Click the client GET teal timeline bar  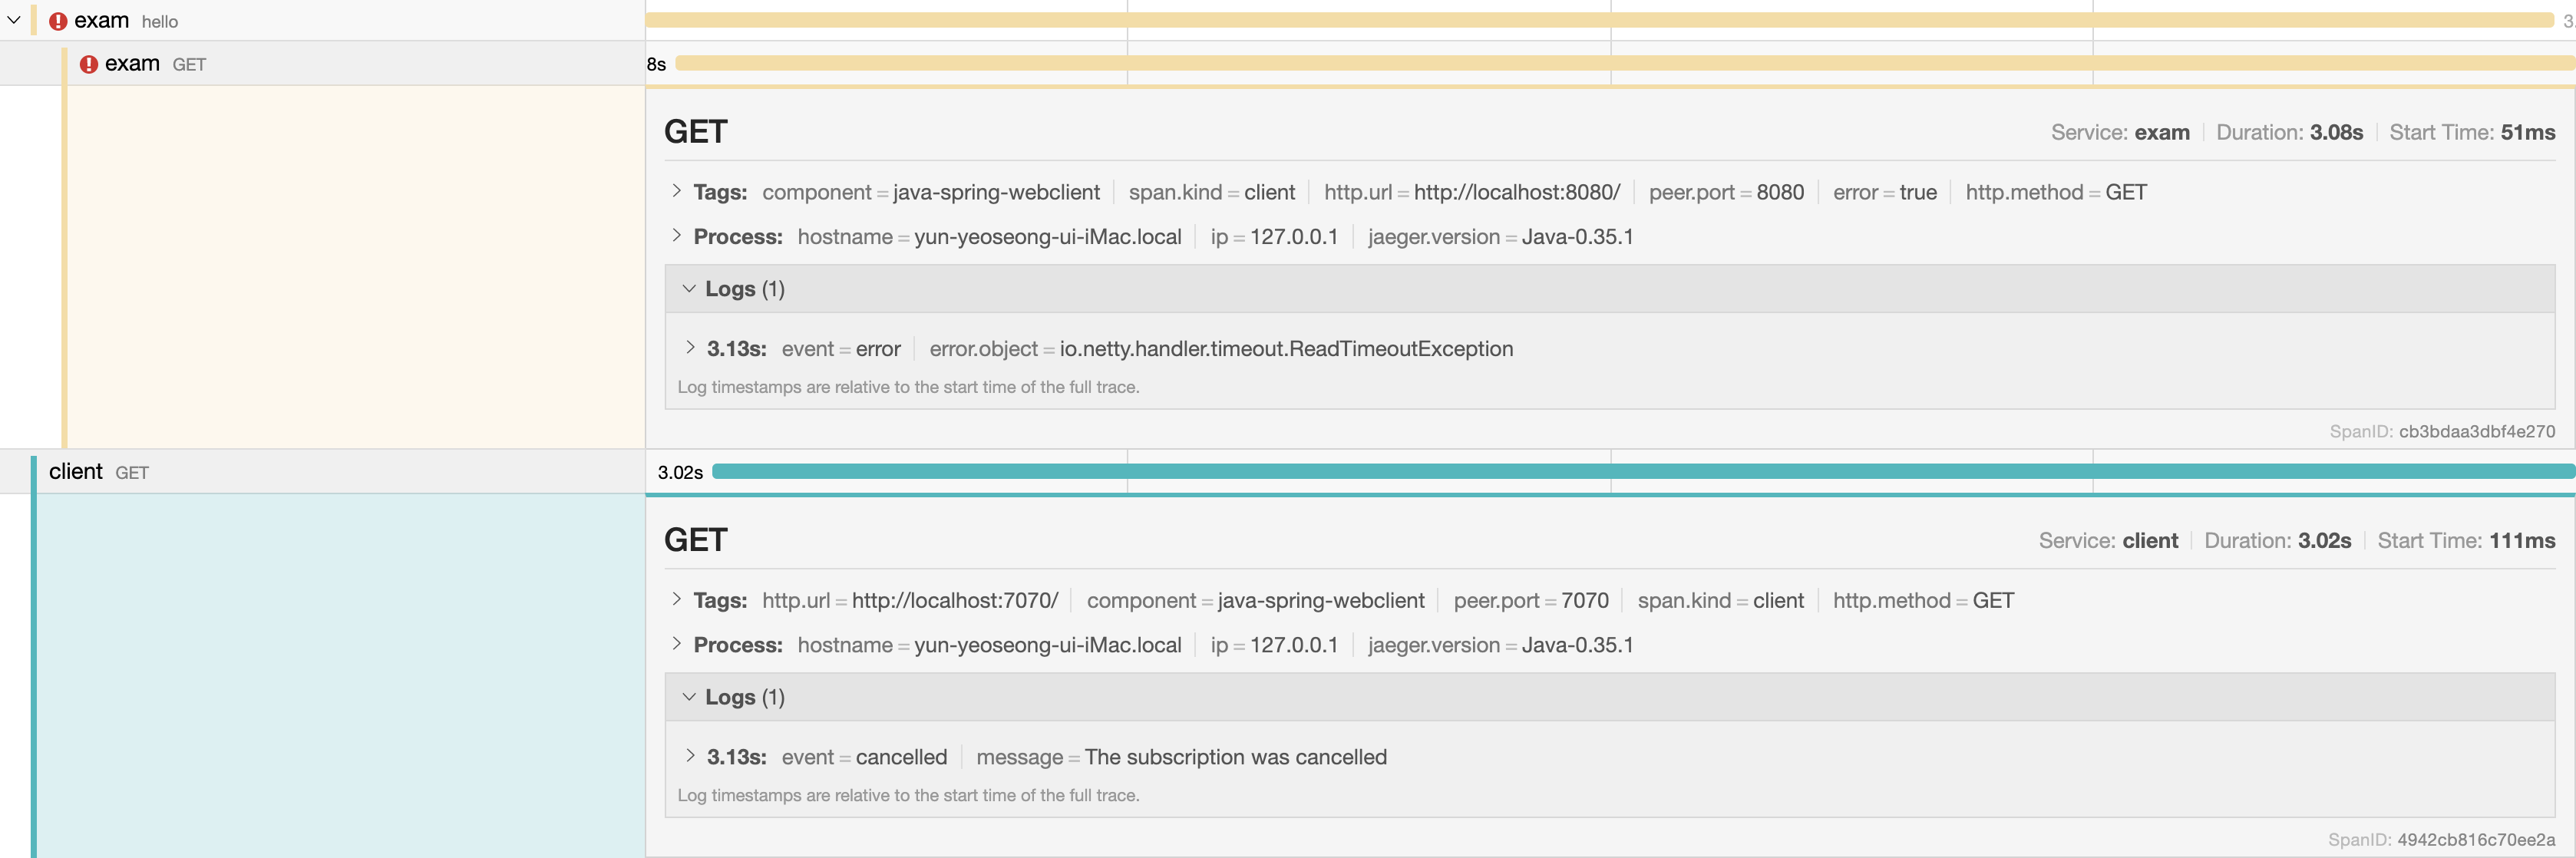pyautogui.click(x=1643, y=472)
